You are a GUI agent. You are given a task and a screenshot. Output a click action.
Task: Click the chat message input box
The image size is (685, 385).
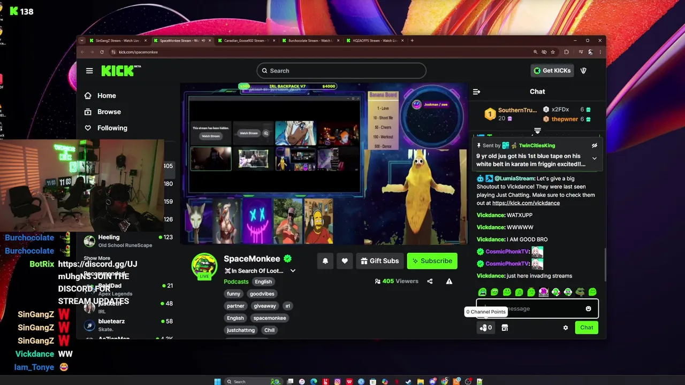tap(537, 309)
